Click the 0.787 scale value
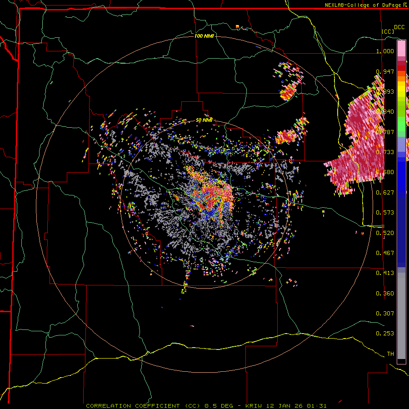This screenshot has height=409, width=409. coord(385,132)
